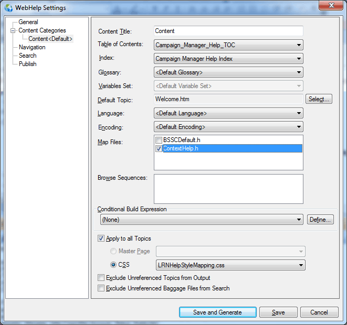
Task: Click the Cancel button
Action: click(x=319, y=312)
